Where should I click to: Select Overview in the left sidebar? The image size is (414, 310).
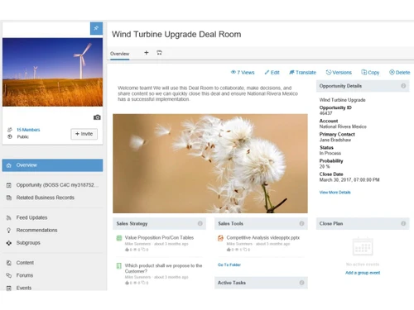pos(52,165)
